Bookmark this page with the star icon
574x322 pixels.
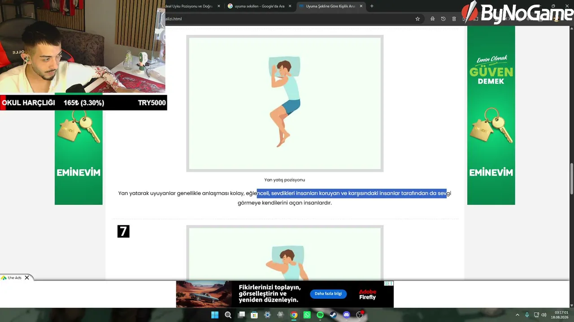coord(417,19)
